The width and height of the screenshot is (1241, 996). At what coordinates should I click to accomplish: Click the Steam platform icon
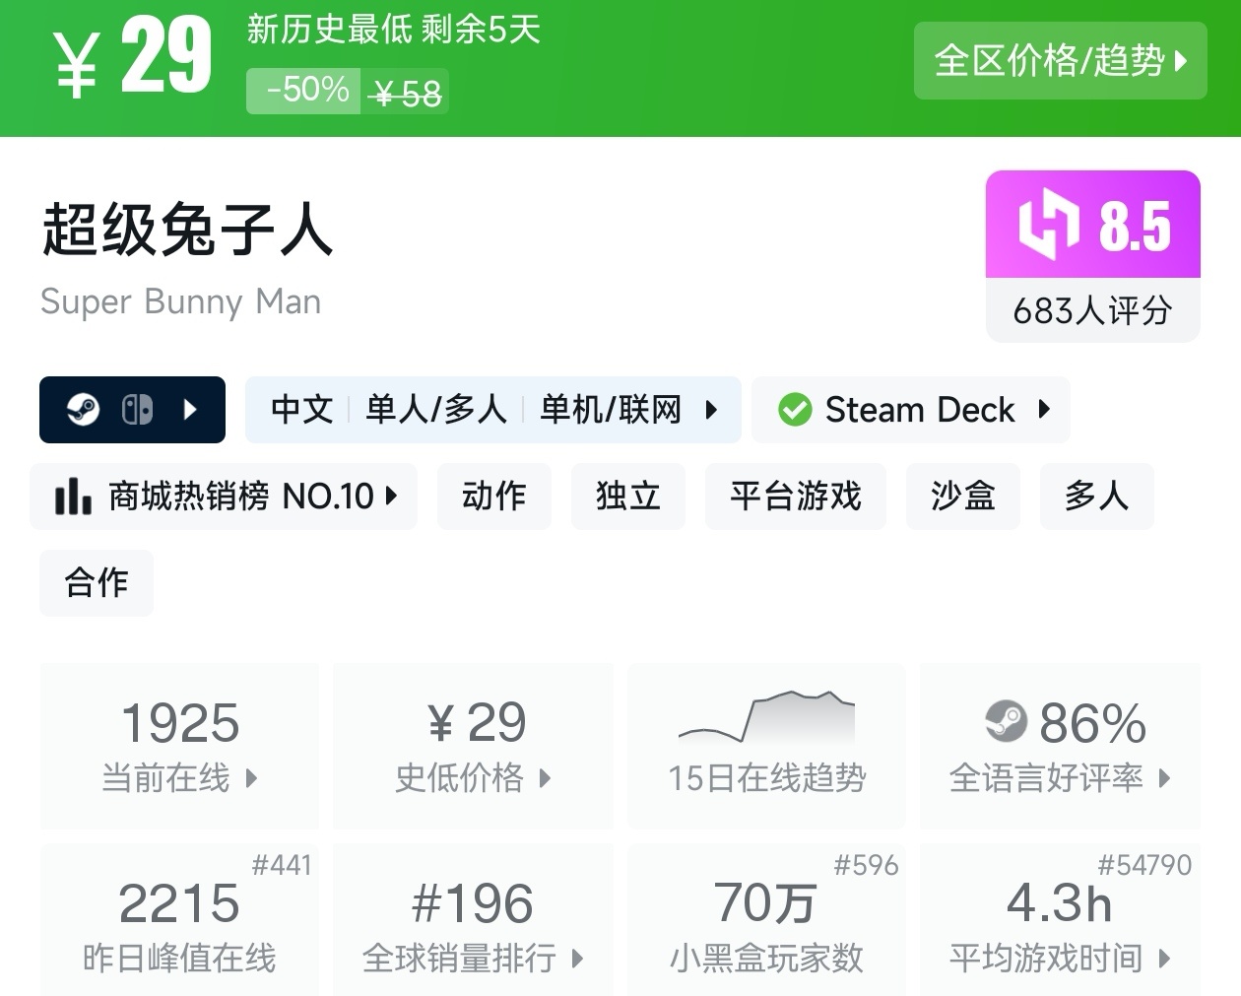[x=84, y=410]
